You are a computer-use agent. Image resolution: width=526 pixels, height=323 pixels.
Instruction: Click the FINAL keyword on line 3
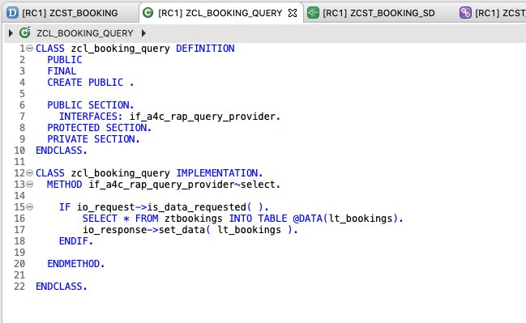click(62, 71)
